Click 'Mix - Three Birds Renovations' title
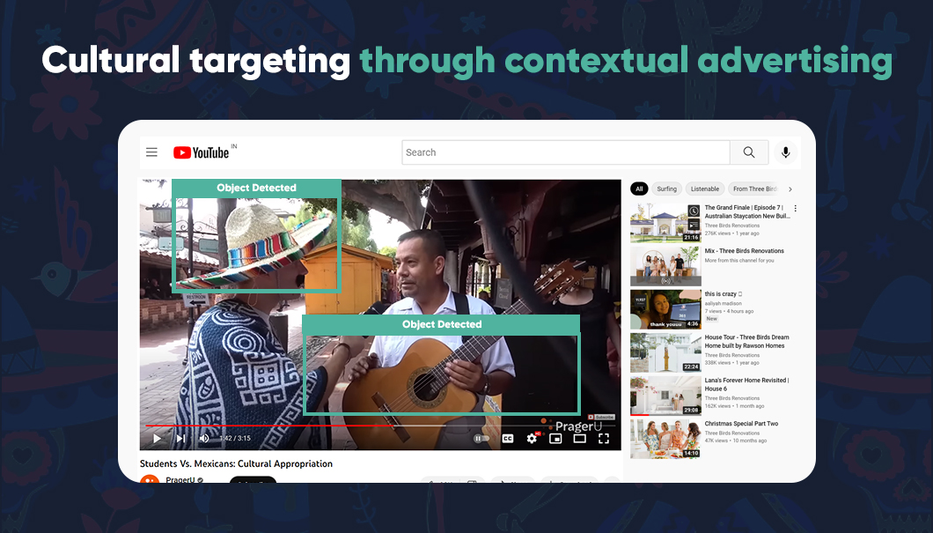Viewport: 933px width, 533px height. click(745, 251)
